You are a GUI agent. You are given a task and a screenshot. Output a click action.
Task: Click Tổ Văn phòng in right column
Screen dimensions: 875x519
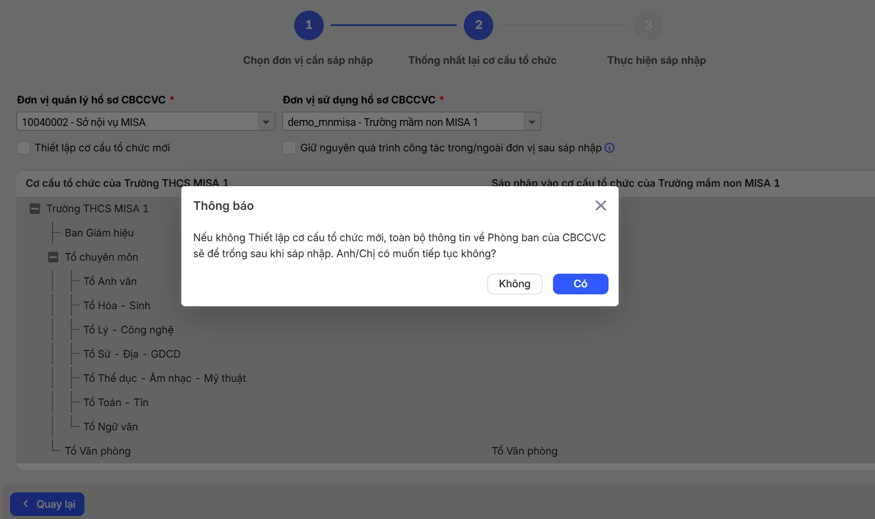coord(525,451)
